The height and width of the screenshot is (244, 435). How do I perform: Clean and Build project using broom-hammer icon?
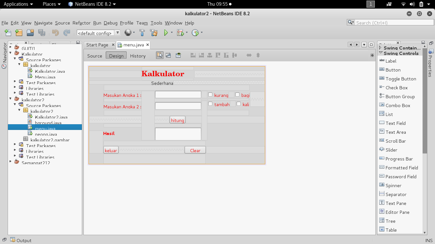[154, 32]
